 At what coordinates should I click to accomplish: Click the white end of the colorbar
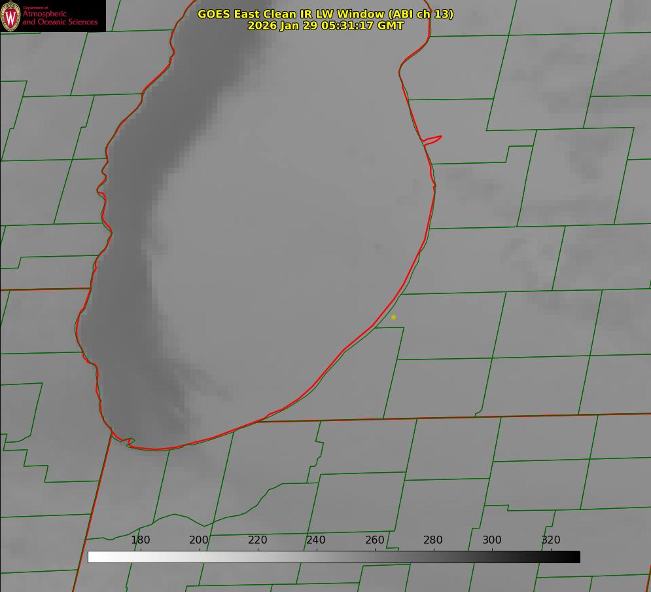click(x=93, y=557)
